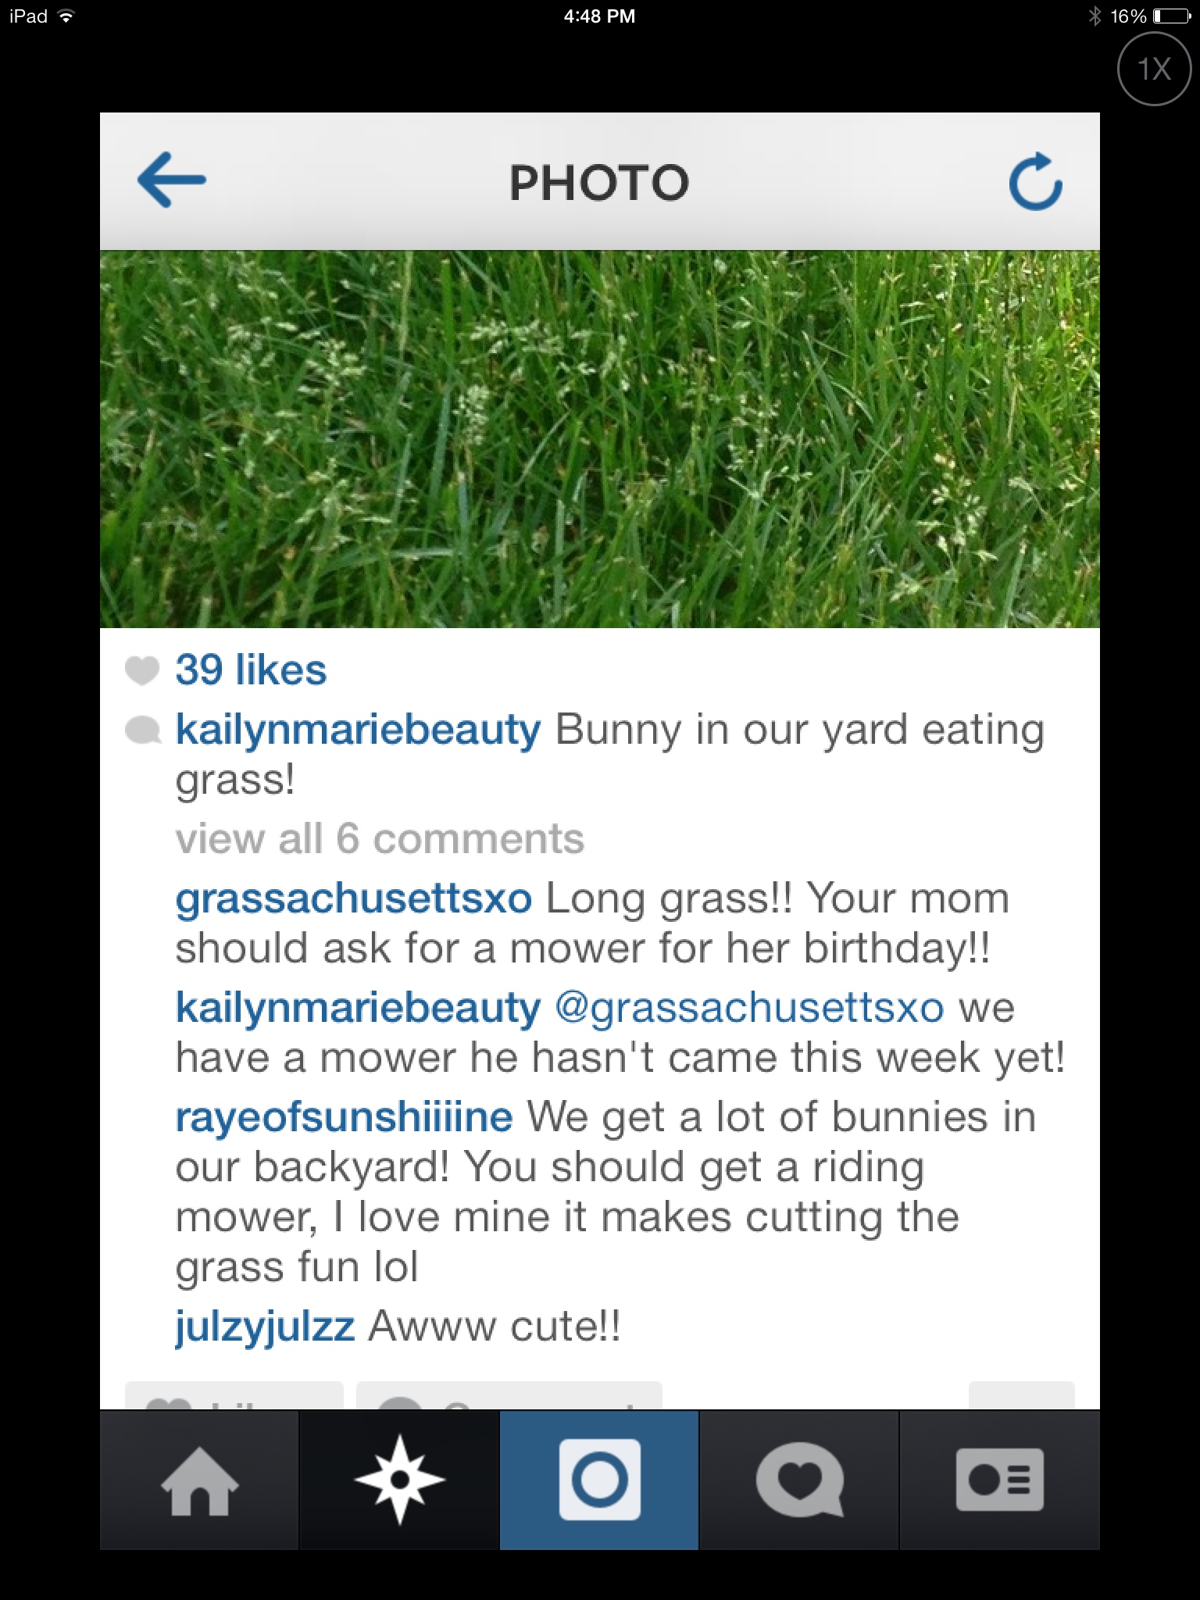Viewport: 1200px width, 1600px height.
Task: Tap the back arrow icon
Action: 171,180
